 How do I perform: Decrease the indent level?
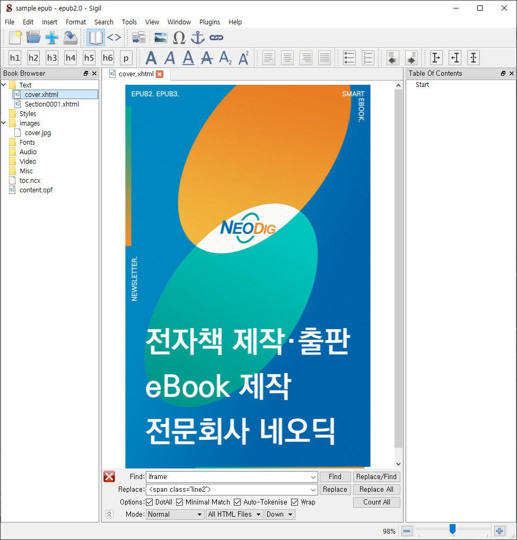point(393,58)
